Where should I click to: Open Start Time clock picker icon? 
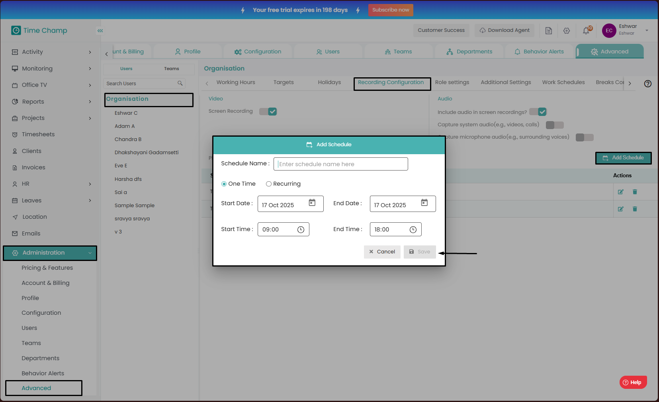pyautogui.click(x=301, y=229)
